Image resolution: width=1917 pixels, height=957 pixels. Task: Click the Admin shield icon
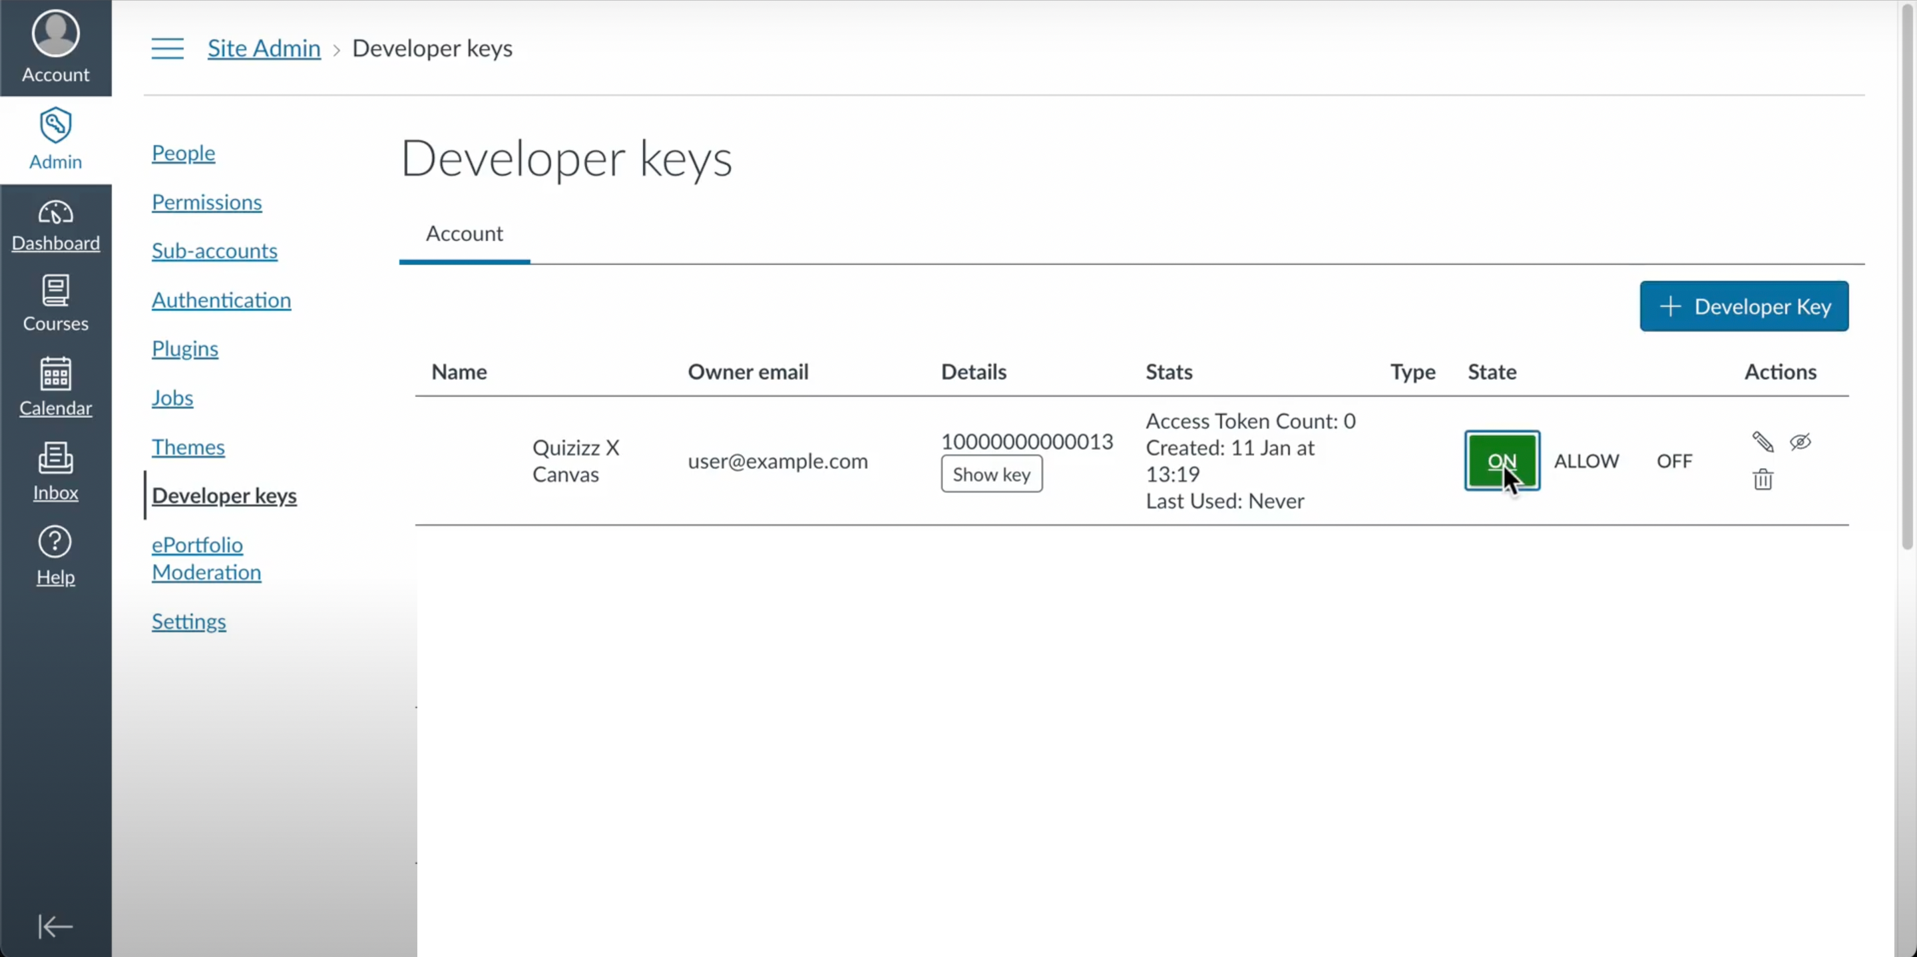55,125
